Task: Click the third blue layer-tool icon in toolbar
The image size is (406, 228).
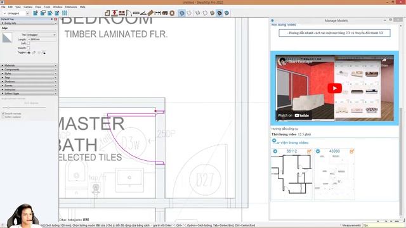Action: 50,13
